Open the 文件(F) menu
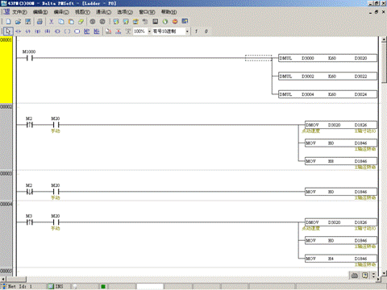 (19, 12)
